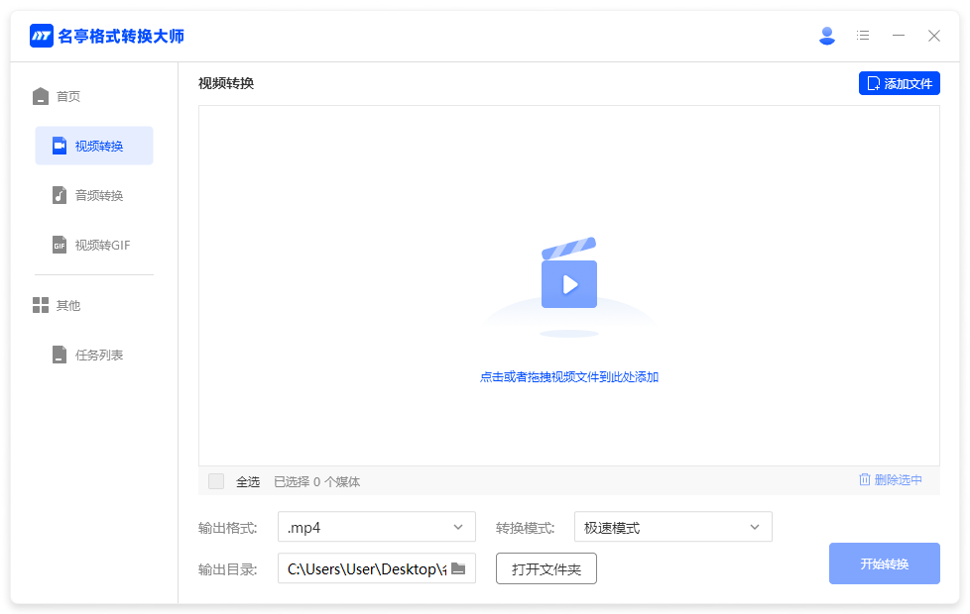Go to 首页 home section
Image resolution: width=970 pixels, height=614 pixels.
coord(57,96)
